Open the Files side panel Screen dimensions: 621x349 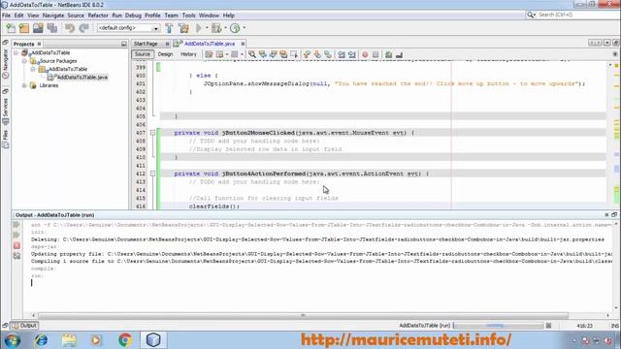pos(5,139)
